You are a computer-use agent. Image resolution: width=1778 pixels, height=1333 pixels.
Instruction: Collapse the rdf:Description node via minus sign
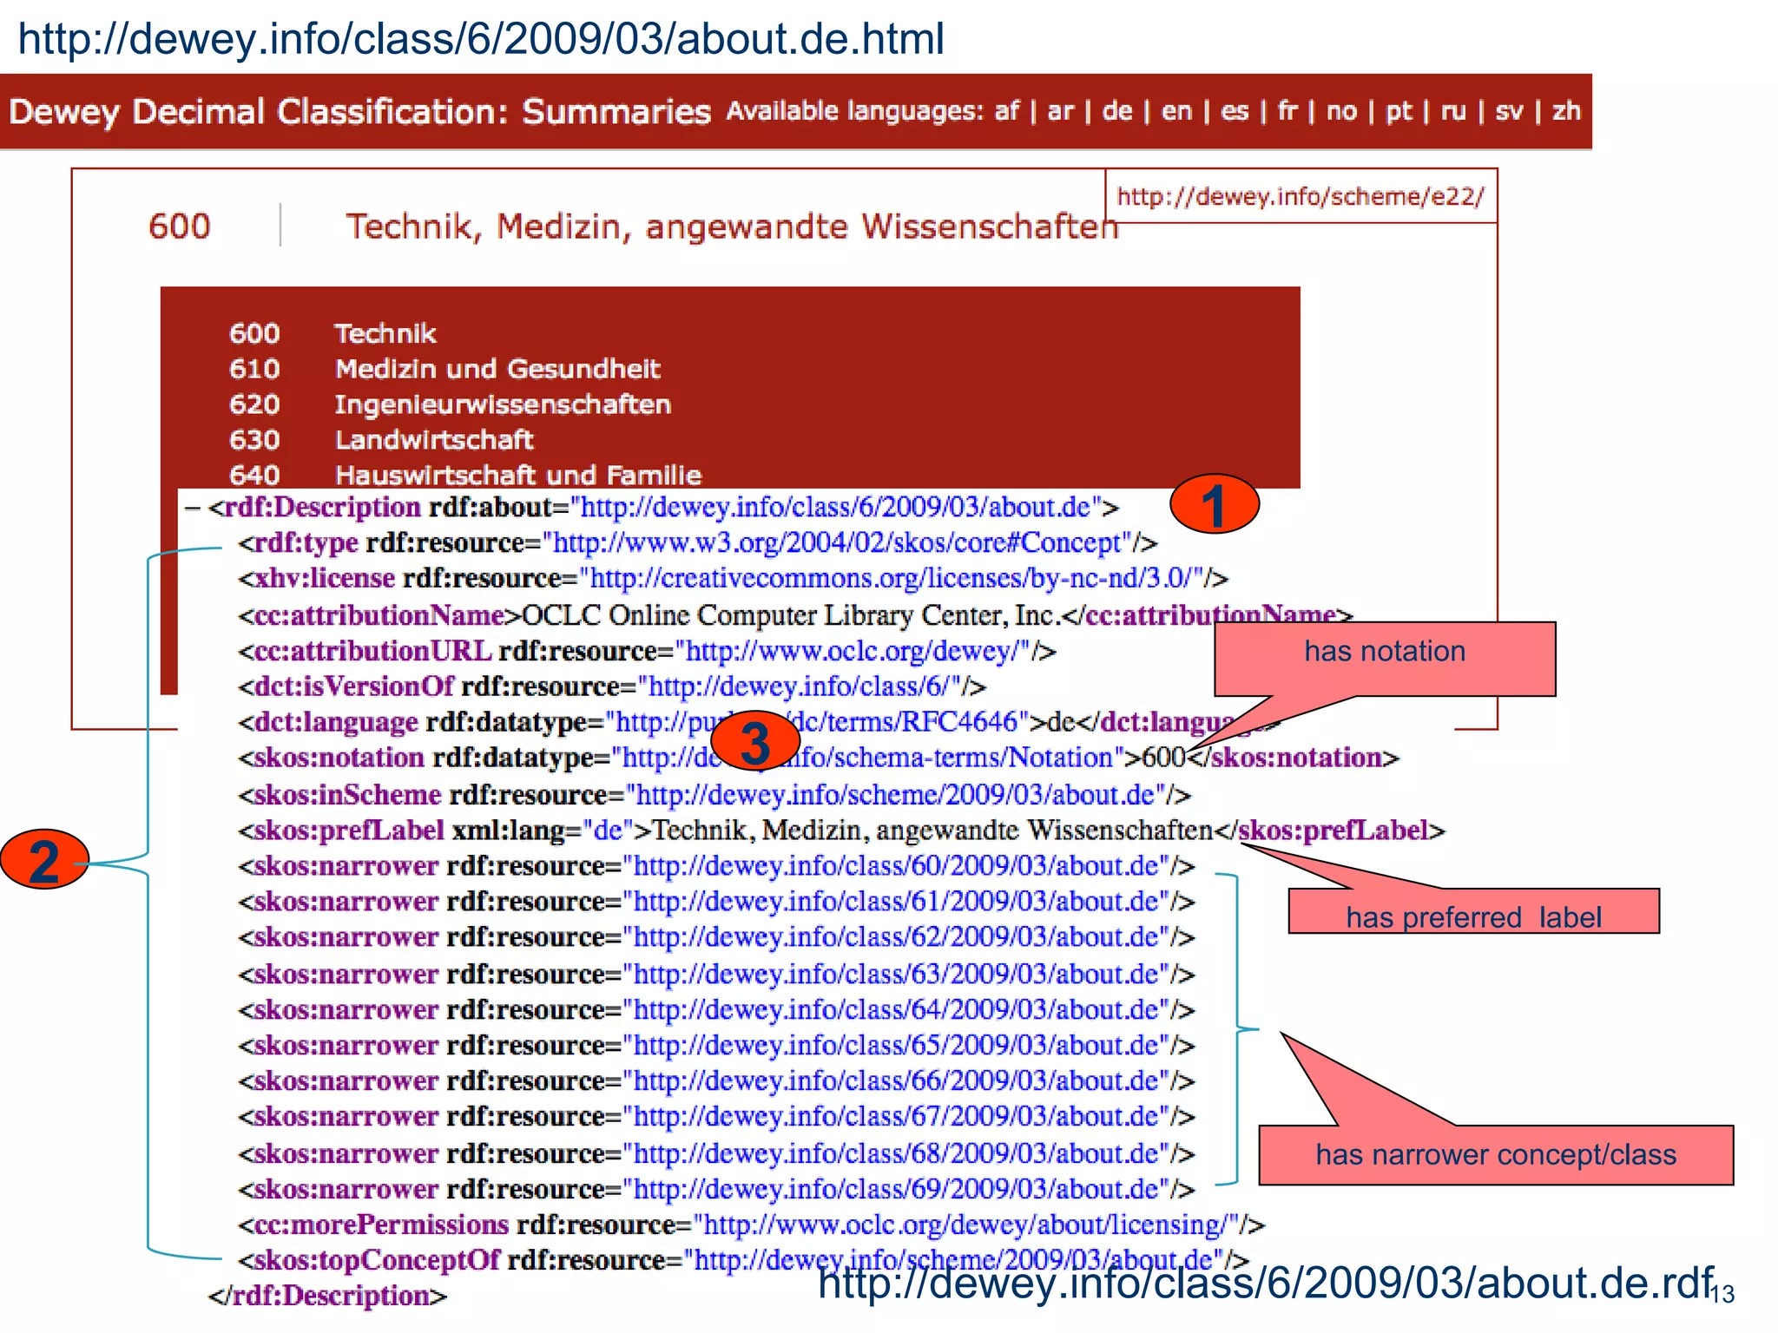192,509
